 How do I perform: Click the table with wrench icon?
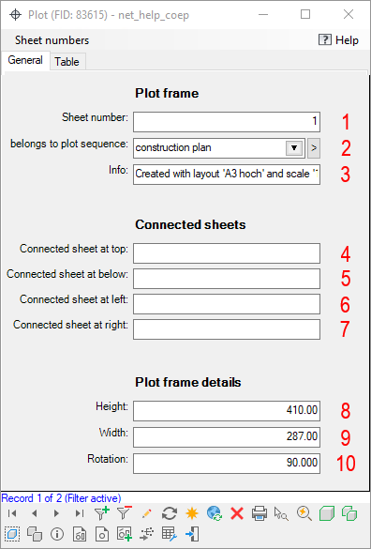[170, 534]
